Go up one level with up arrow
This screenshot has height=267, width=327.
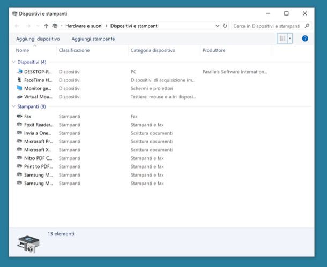tap(46, 26)
